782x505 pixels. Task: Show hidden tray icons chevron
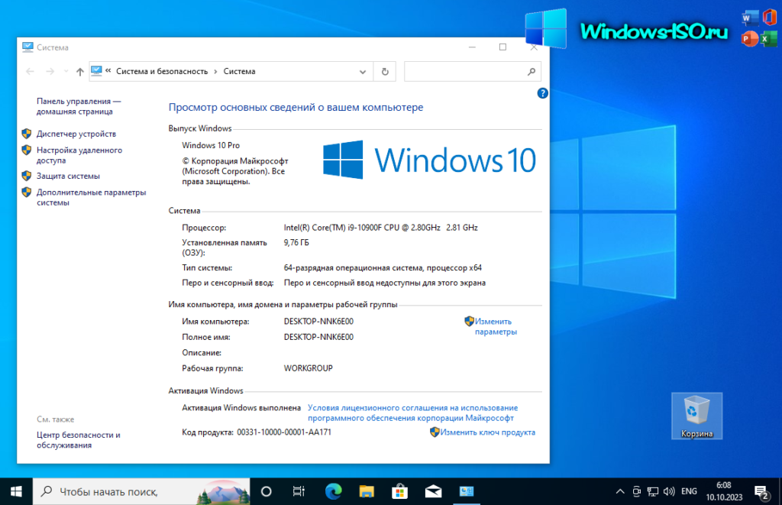(620, 491)
